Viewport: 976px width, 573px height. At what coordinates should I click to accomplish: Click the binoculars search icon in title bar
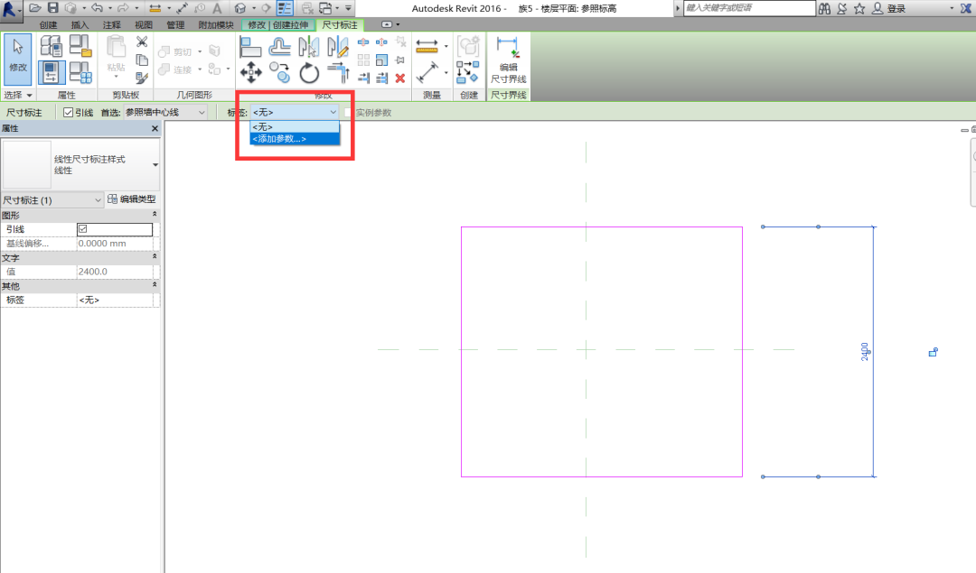click(825, 9)
